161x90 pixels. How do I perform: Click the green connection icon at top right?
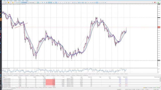(x=158, y=2)
